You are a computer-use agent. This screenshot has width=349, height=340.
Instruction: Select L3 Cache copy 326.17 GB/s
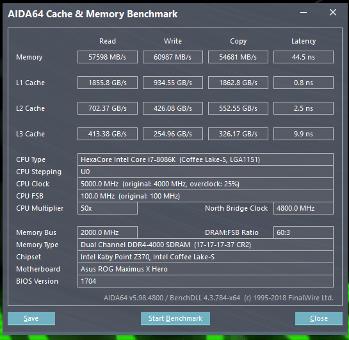[238, 134]
